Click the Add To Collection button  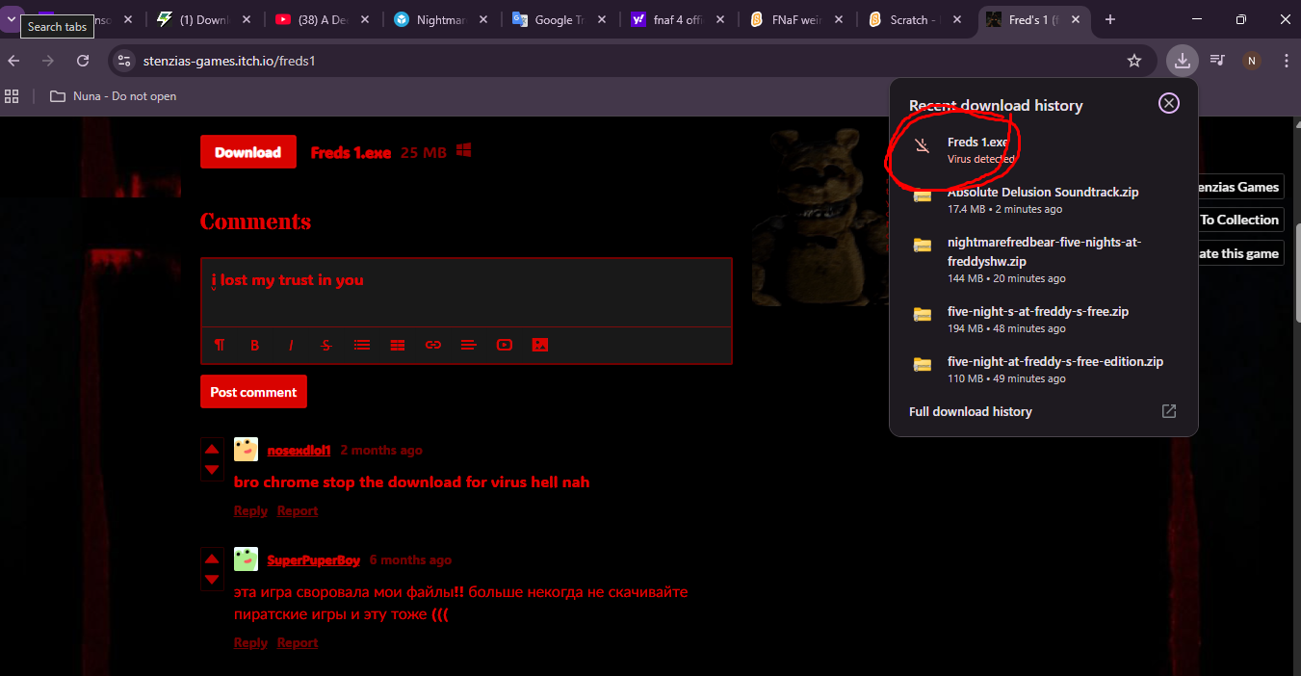(1239, 220)
